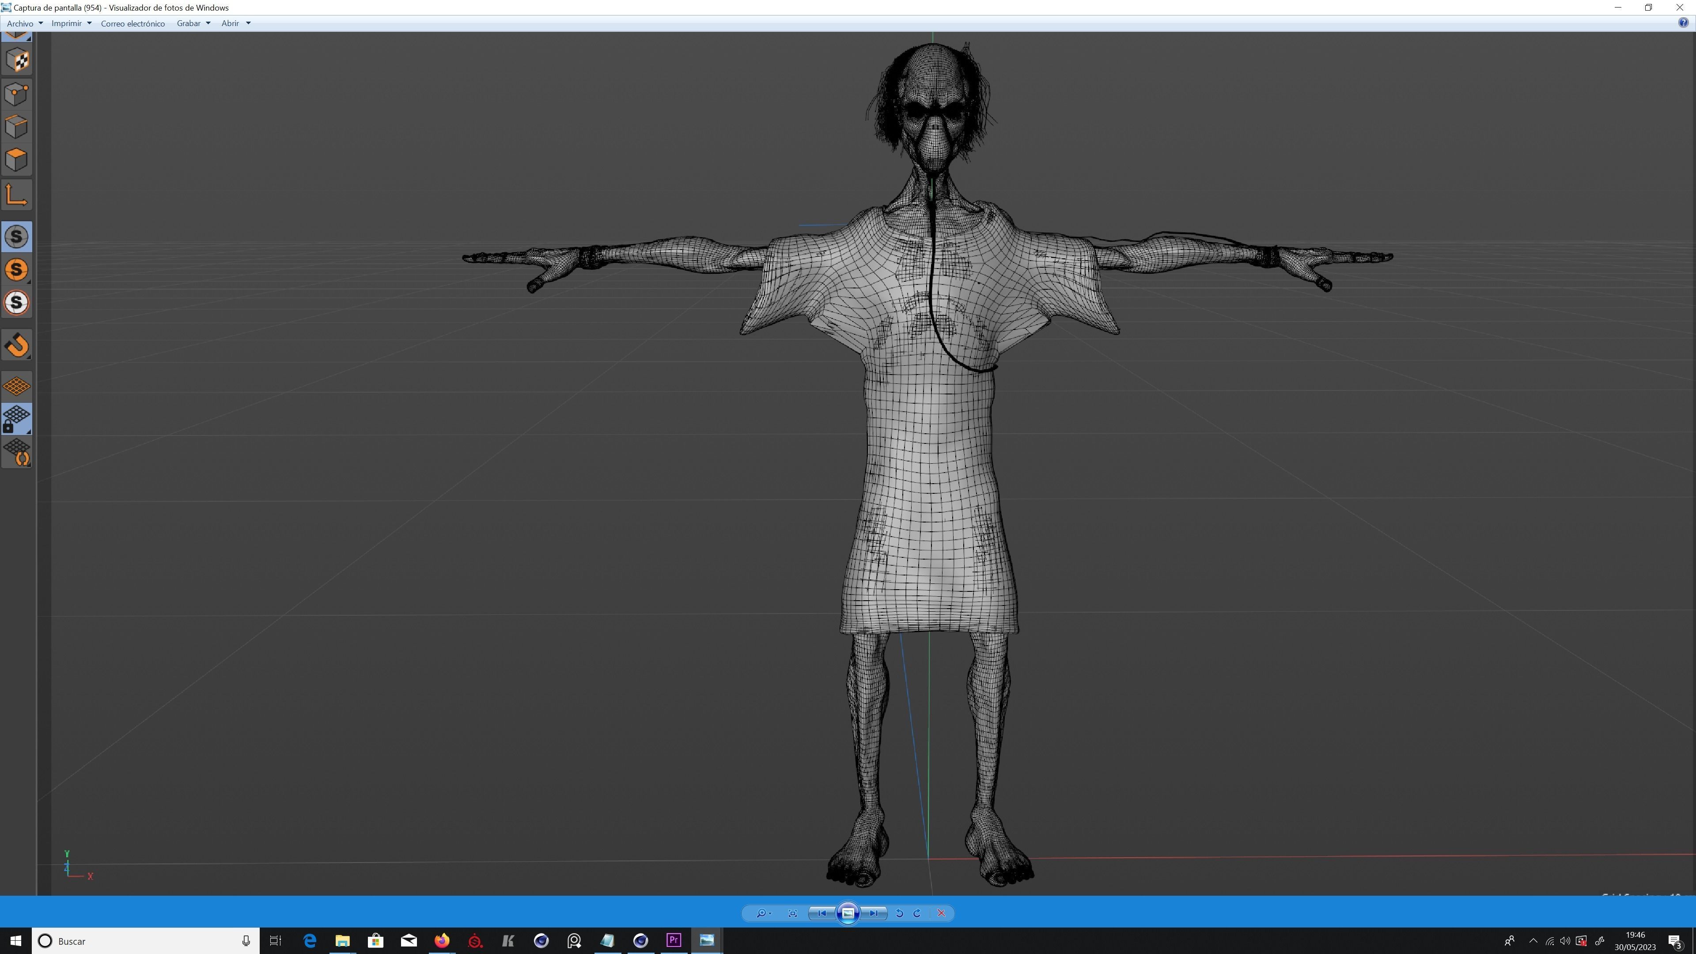1696x954 pixels.
Task: Open the zoom magnifier size control
Action: (x=764, y=913)
